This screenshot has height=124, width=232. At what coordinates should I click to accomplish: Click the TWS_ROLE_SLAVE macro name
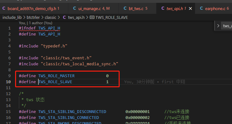tap(55, 82)
